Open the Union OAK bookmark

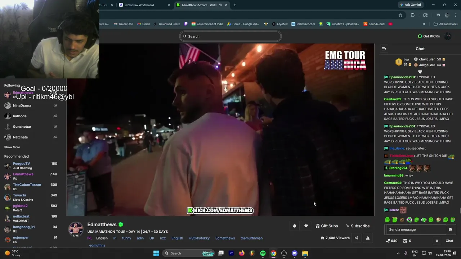pos(123,24)
